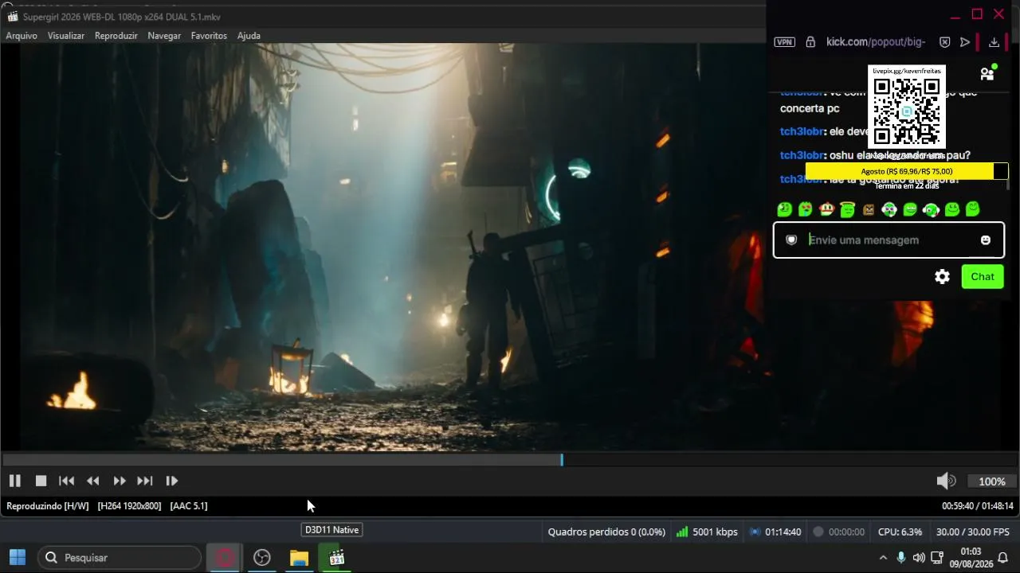Click the 00:59:40 / 01:48:14 time display
The width and height of the screenshot is (1020, 573).
coord(978,505)
